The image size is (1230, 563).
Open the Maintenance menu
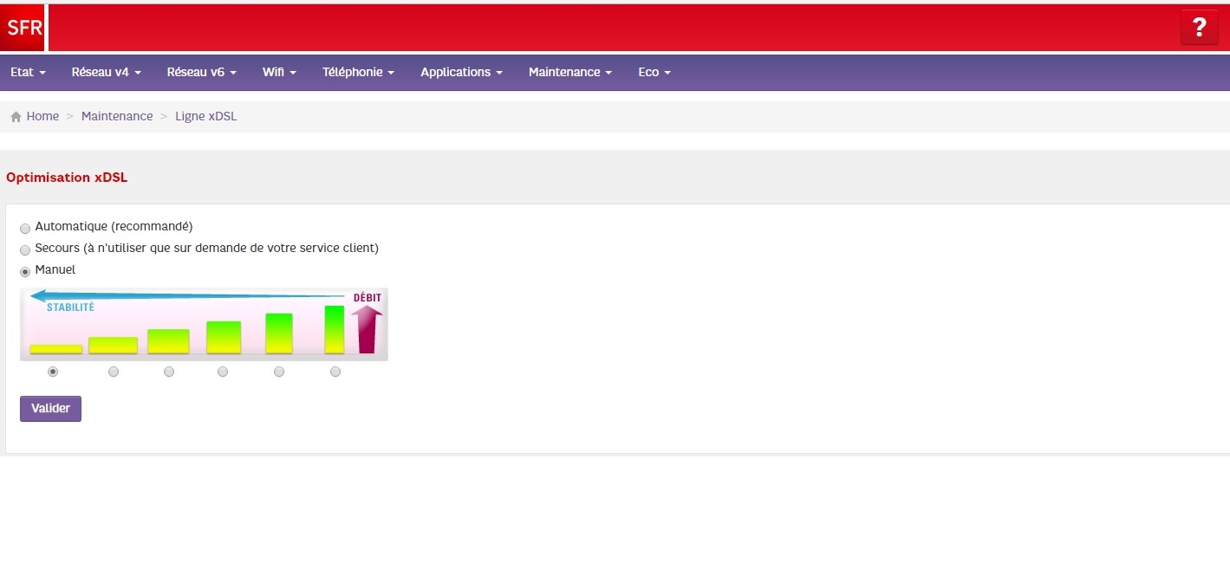coord(569,72)
